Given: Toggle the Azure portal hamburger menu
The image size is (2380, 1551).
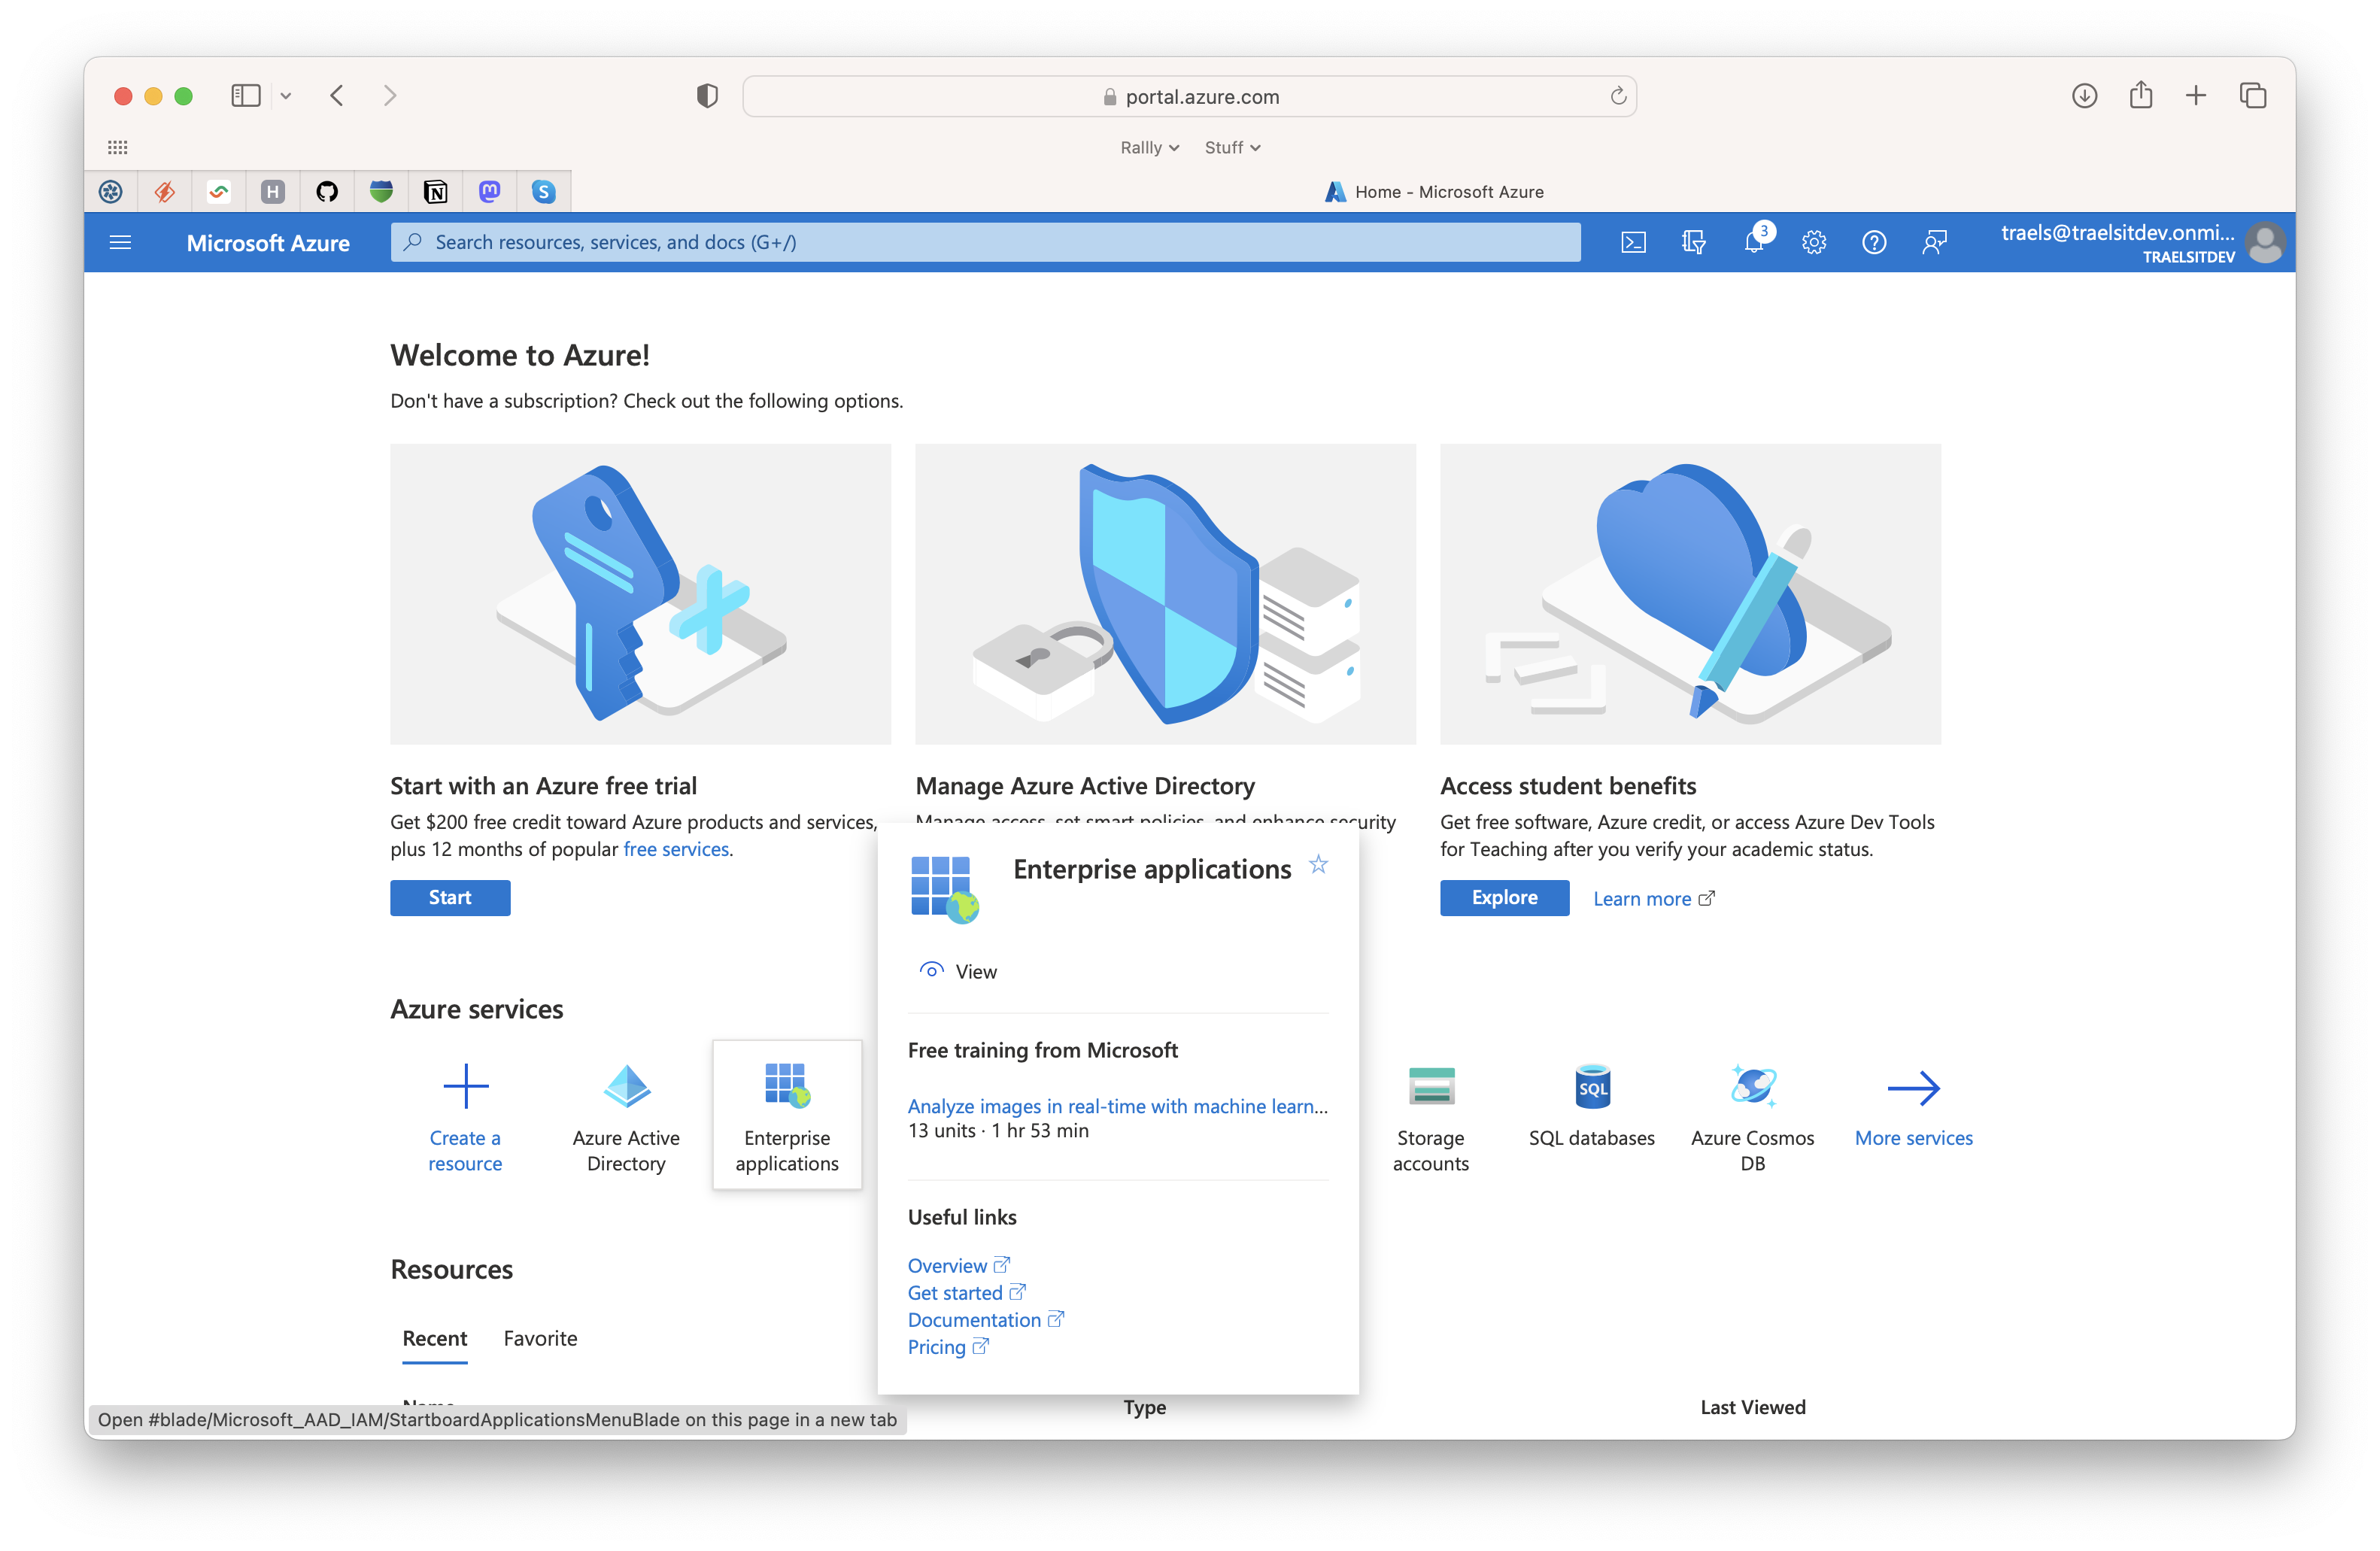Looking at the screenshot, I should pyautogui.click(x=120, y=242).
